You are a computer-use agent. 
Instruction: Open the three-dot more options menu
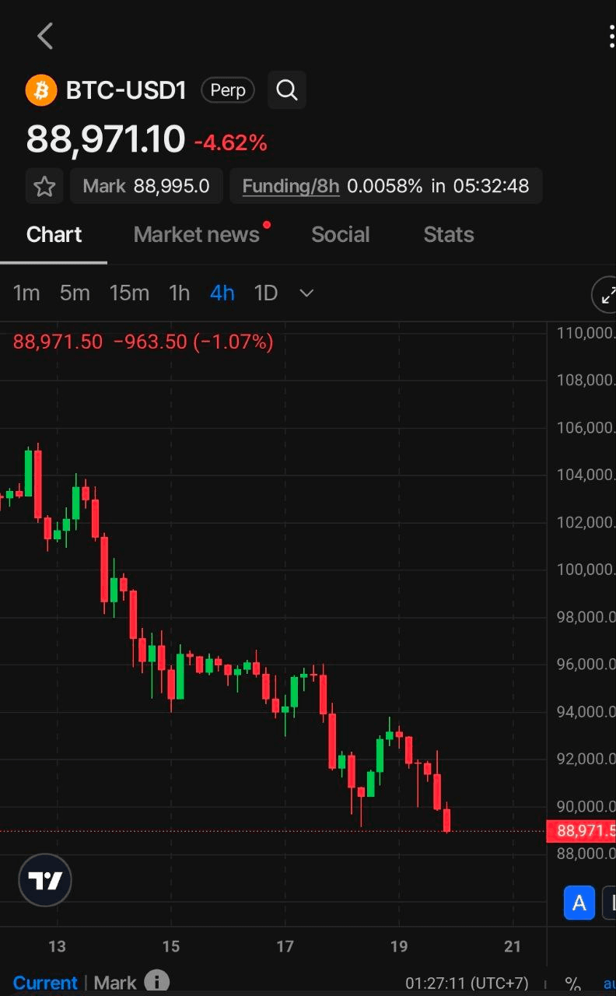[611, 36]
